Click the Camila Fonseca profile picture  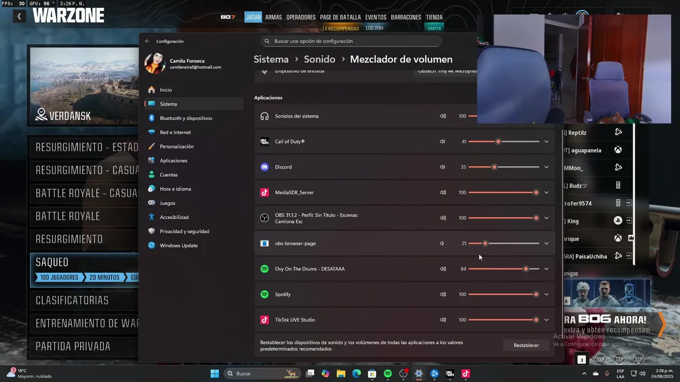pyautogui.click(x=155, y=64)
